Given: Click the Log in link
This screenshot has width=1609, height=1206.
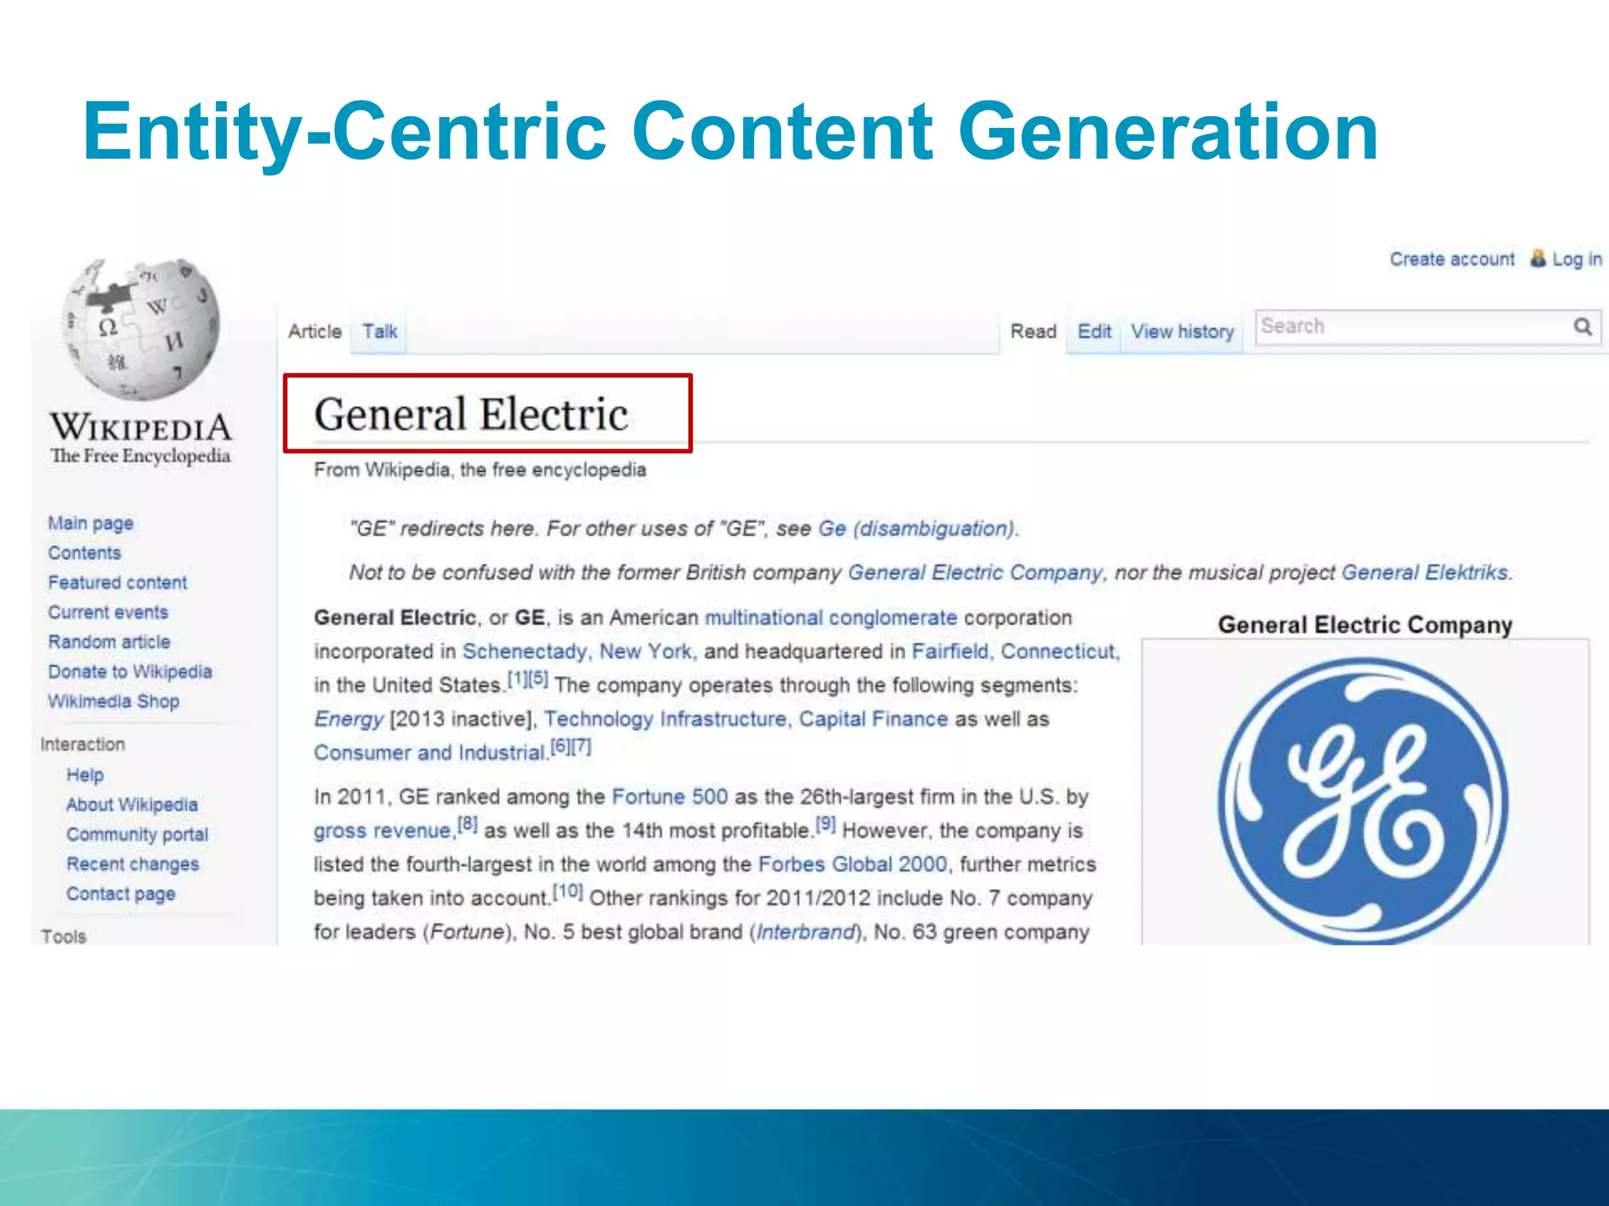Looking at the screenshot, I should point(1577,259).
